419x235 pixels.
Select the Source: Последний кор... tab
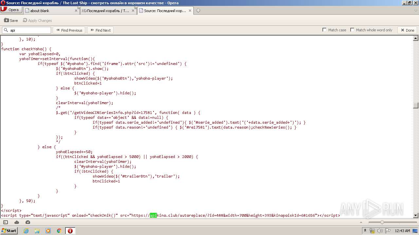165,10
